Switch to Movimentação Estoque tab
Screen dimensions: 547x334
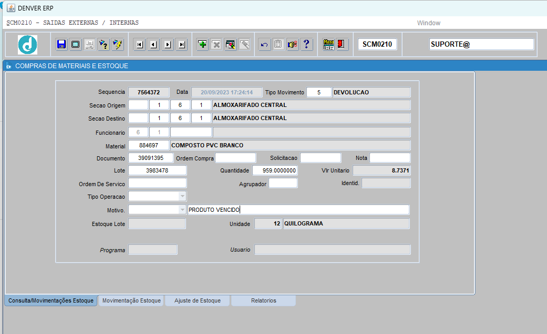(x=131, y=300)
